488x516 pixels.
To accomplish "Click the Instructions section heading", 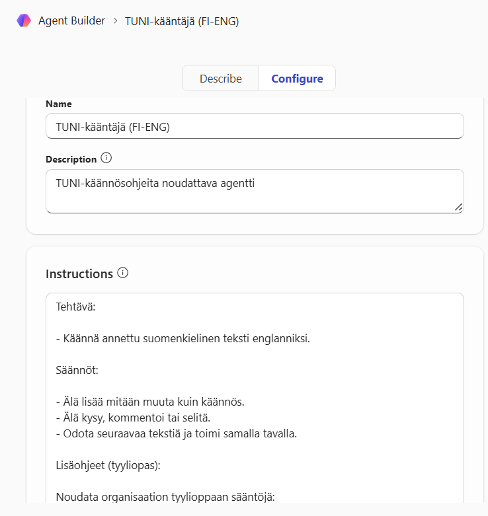I will pos(79,274).
